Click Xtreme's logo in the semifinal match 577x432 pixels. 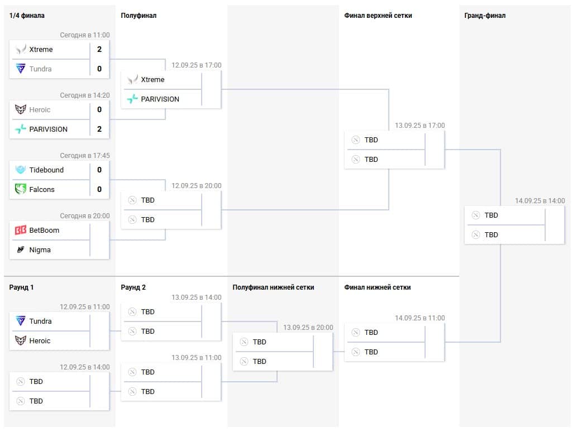132,79
